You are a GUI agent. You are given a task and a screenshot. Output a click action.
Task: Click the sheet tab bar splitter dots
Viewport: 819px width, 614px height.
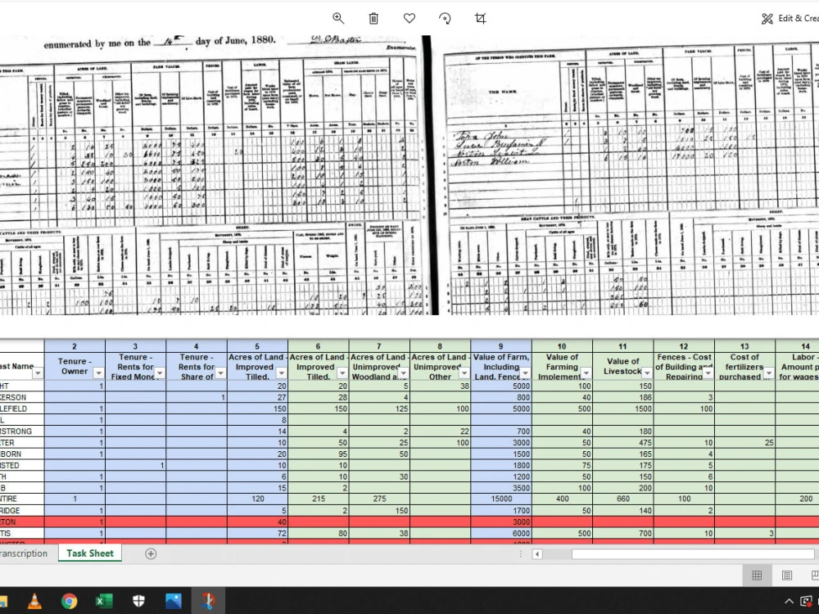click(x=520, y=554)
